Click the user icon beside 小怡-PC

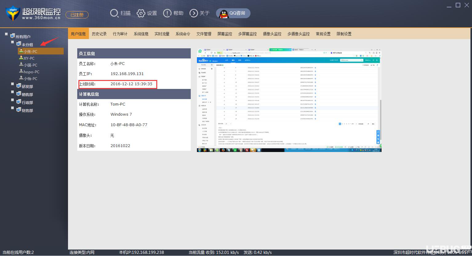(x=21, y=78)
